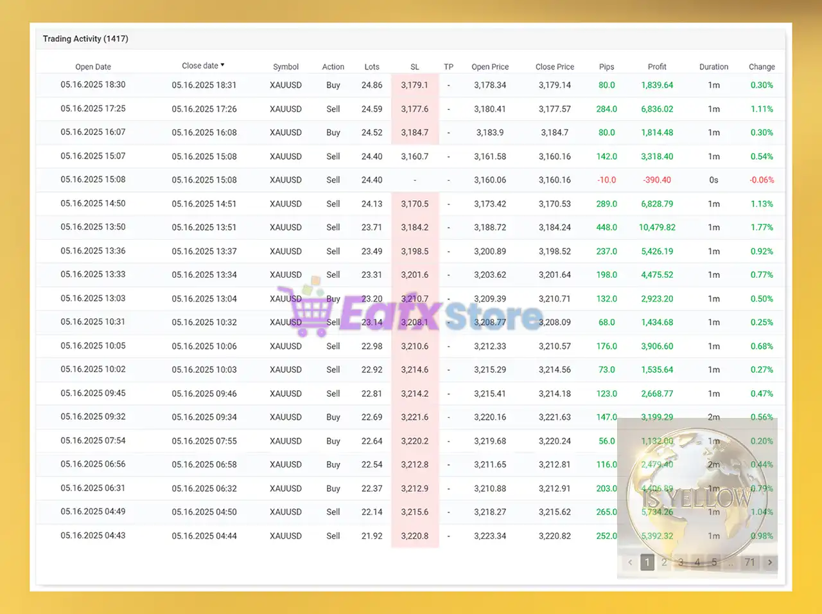Click lots value 22.81

(372, 393)
